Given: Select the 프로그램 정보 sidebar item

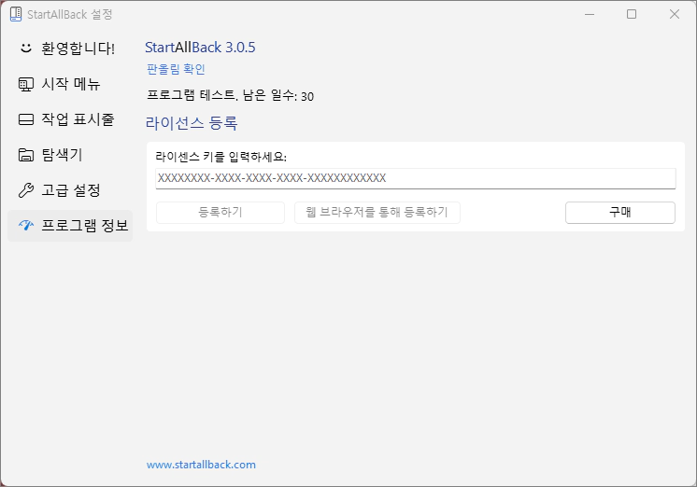Looking at the screenshot, I should coord(70,226).
